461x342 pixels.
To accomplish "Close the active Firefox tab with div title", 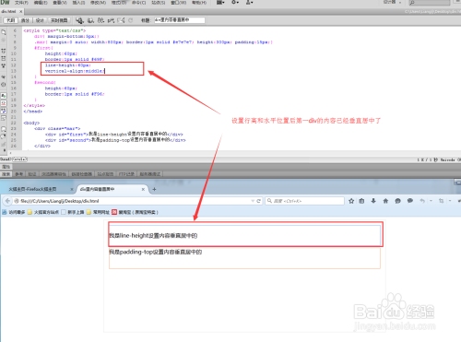I will click(143, 189).
